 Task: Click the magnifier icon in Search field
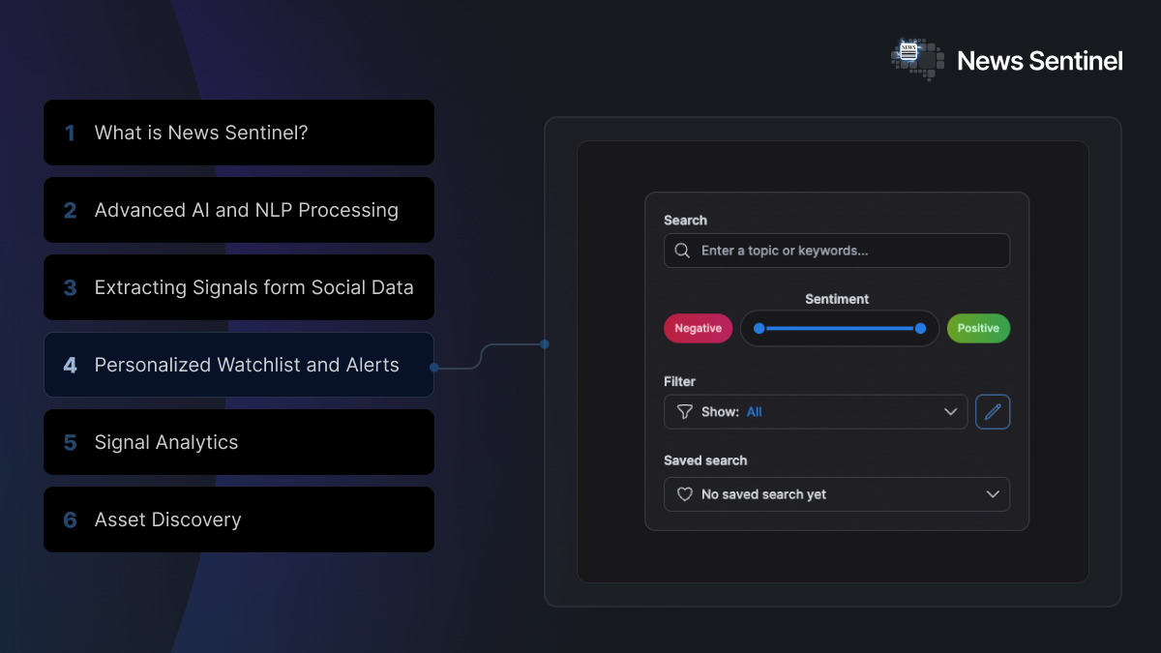click(x=683, y=251)
